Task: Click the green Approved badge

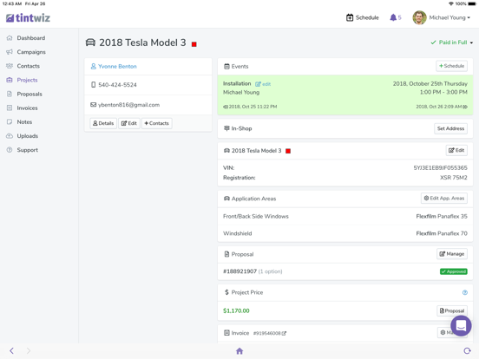Action: [x=453, y=271]
